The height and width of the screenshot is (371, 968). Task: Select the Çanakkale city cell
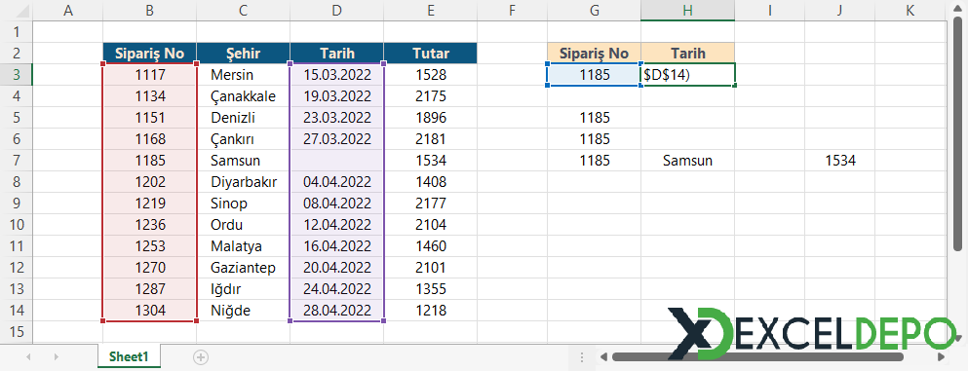(x=244, y=96)
